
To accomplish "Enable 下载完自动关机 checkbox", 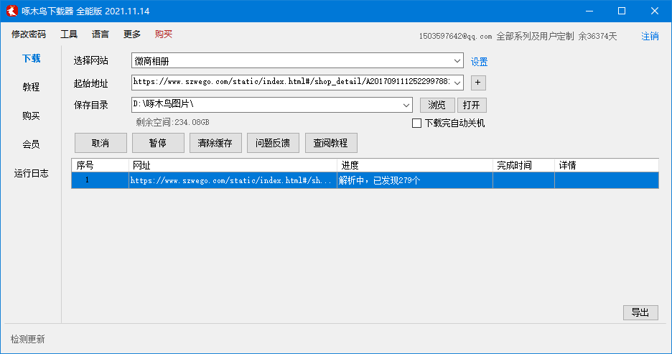I will [416, 124].
